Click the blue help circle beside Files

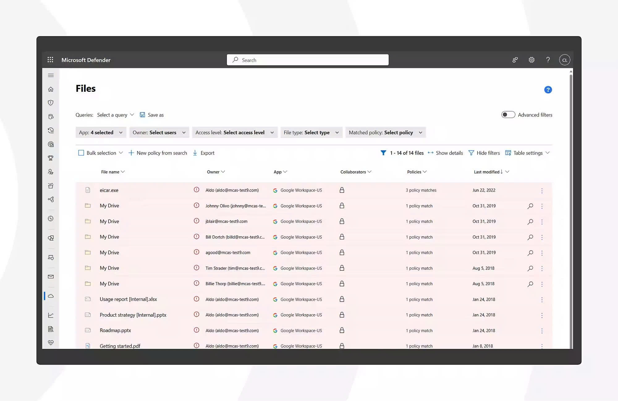(x=548, y=90)
